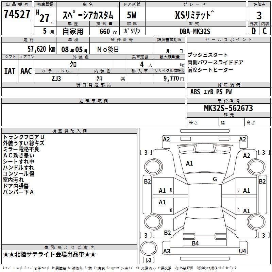Click the プッシュスタート sales point

tap(208, 55)
